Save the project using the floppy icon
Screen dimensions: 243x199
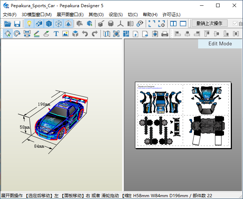tap(17, 24)
